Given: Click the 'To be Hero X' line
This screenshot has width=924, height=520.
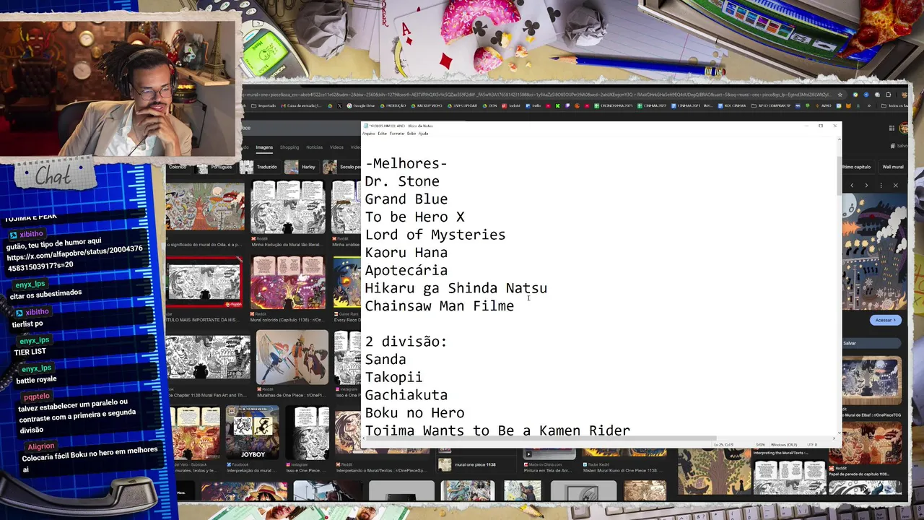Looking at the screenshot, I should 414,217.
